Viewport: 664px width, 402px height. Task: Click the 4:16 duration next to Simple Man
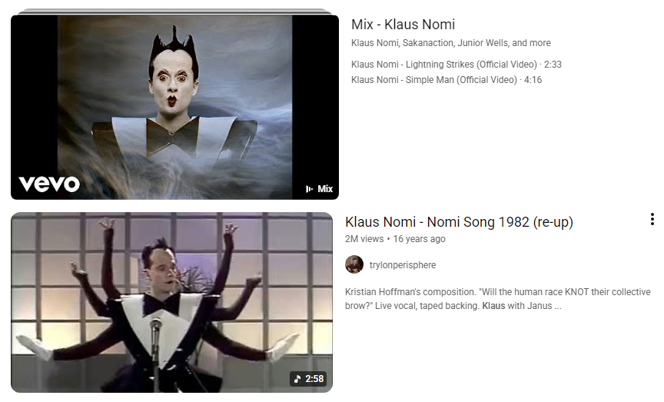[x=533, y=80]
